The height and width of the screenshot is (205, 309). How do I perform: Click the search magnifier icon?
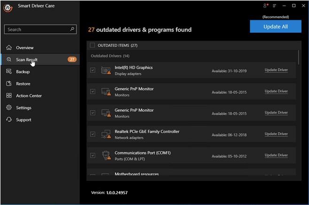pyautogui.click(x=72, y=29)
